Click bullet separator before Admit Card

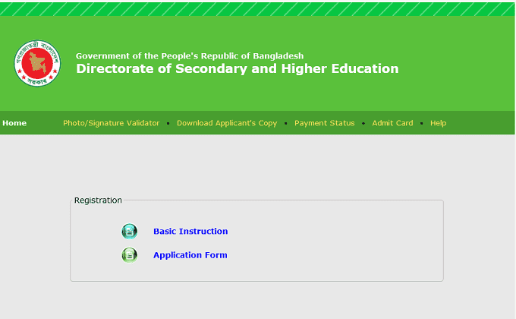pyautogui.click(x=363, y=123)
